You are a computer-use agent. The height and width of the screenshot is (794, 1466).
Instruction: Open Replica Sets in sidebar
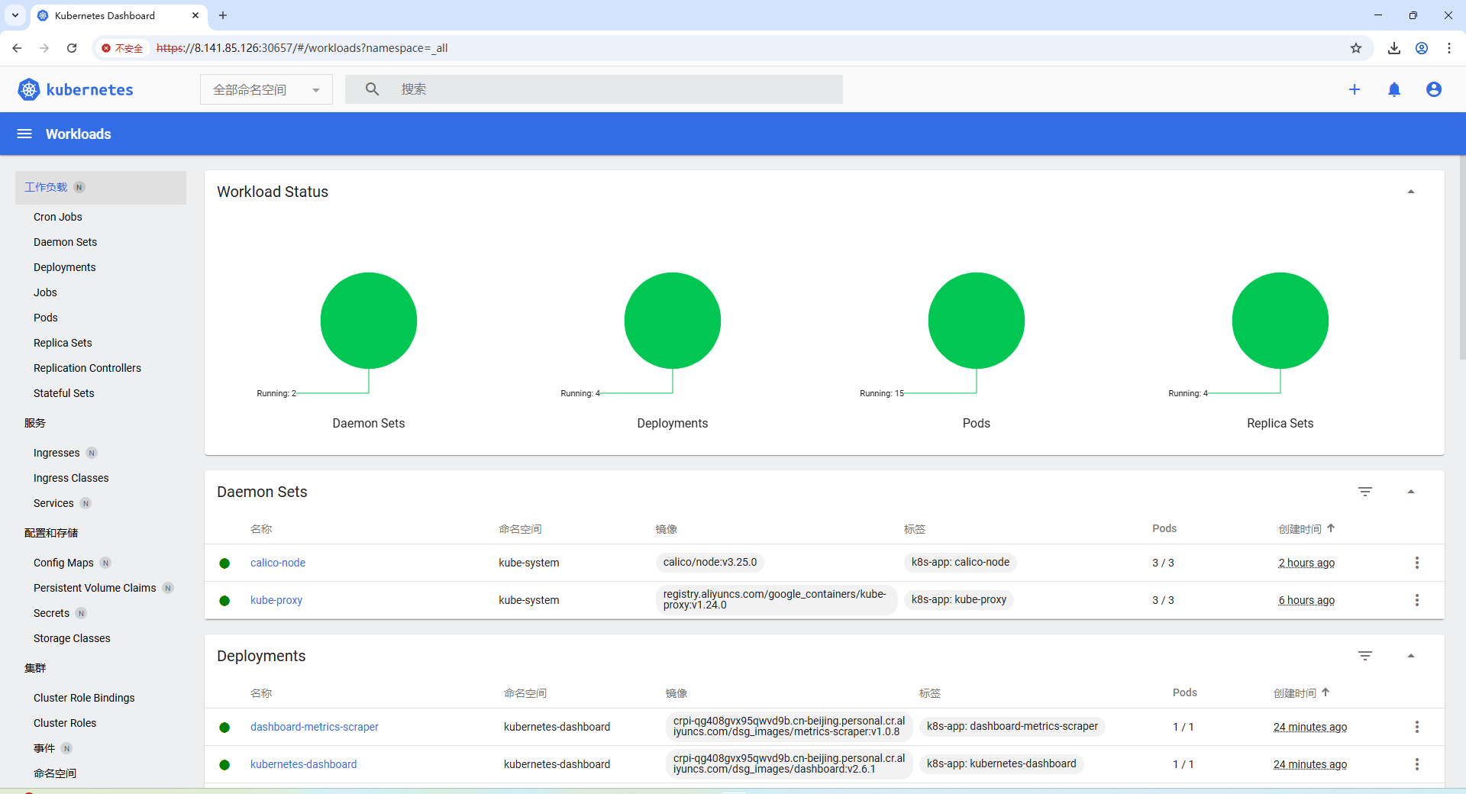pyautogui.click(x=63, y=343)
